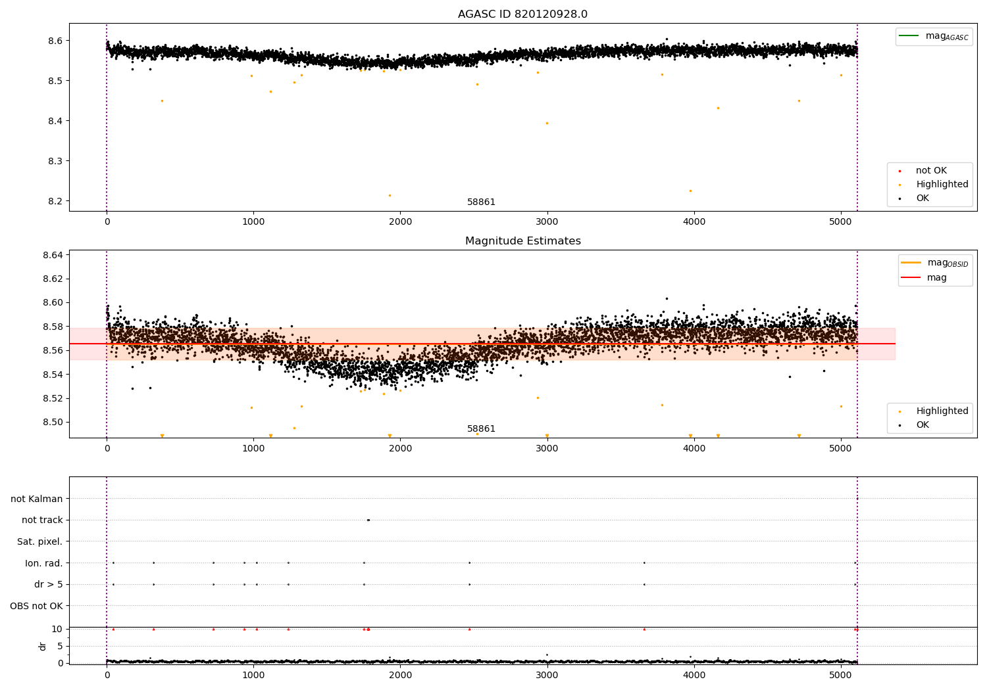Screen dimensions: 987x690
Task: Click the red triangle marker near x=2470 on dr axis
Action: (469, 630)
